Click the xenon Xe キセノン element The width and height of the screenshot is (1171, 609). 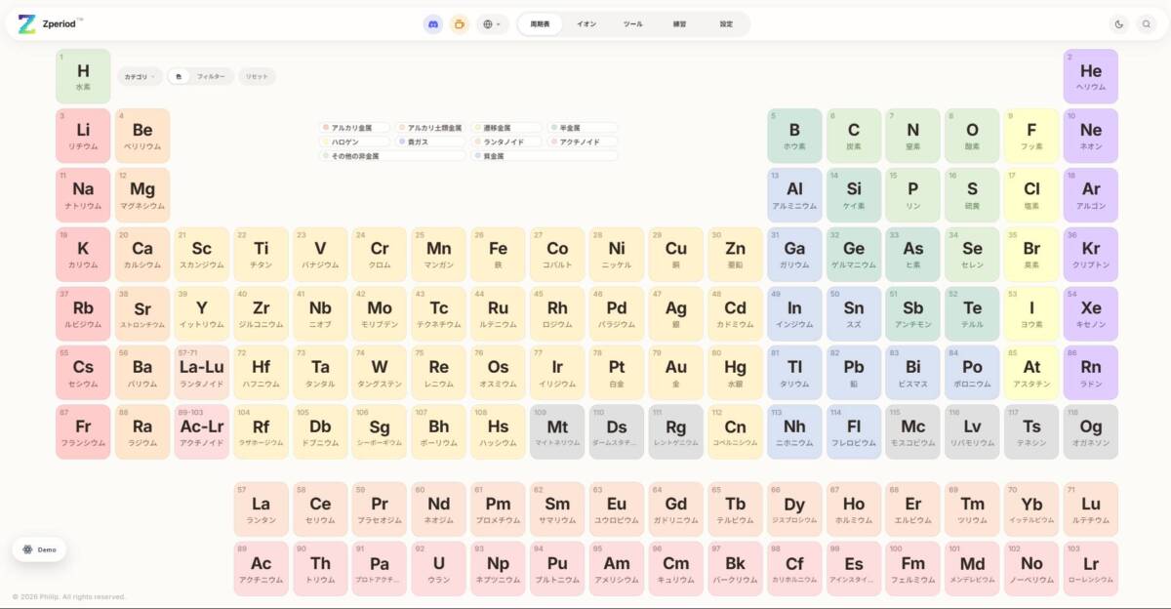[1091, 313]
